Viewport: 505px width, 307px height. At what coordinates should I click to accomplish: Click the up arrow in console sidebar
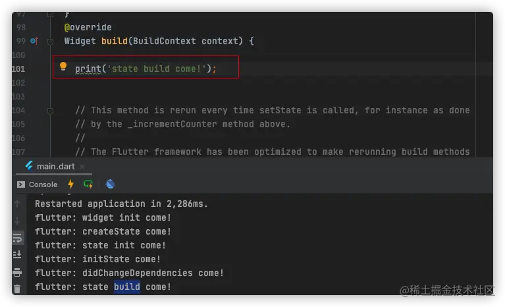(17, 205)
